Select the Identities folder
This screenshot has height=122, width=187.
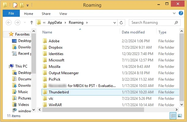tap(110, 54)
